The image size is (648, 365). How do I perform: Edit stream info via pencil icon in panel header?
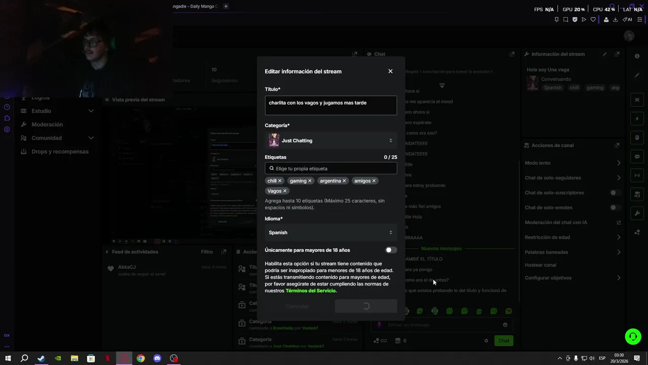coord(604,54)
